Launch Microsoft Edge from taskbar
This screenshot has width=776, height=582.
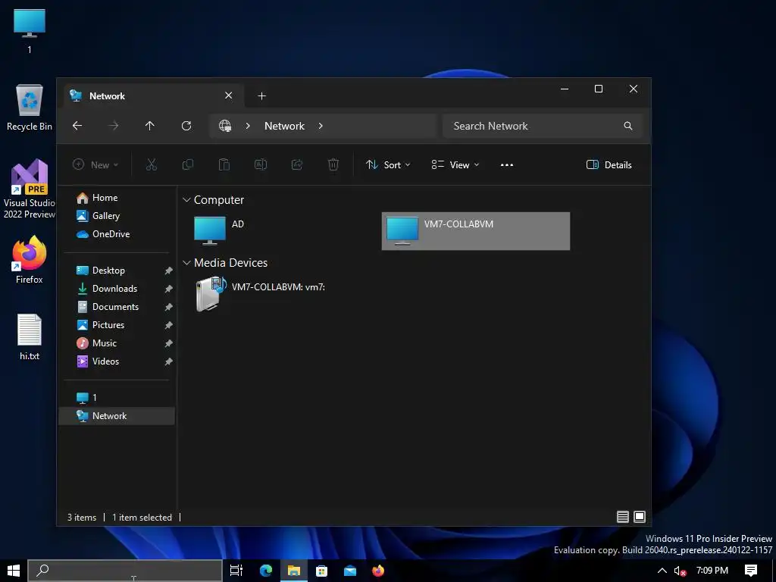pos(266,571)
